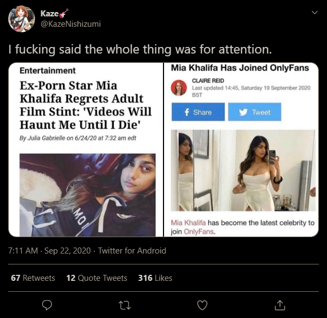Image resolution: width=327 pixels, height=318 pixels.
Task: Open the @KazeNishizumi handle
Action: [71, 23]
